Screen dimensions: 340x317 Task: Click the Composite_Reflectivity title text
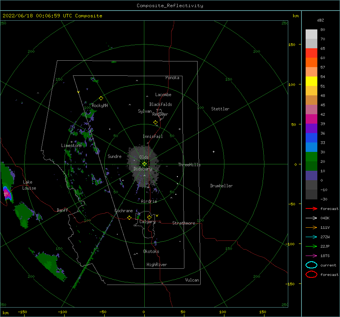coord(170,6)
